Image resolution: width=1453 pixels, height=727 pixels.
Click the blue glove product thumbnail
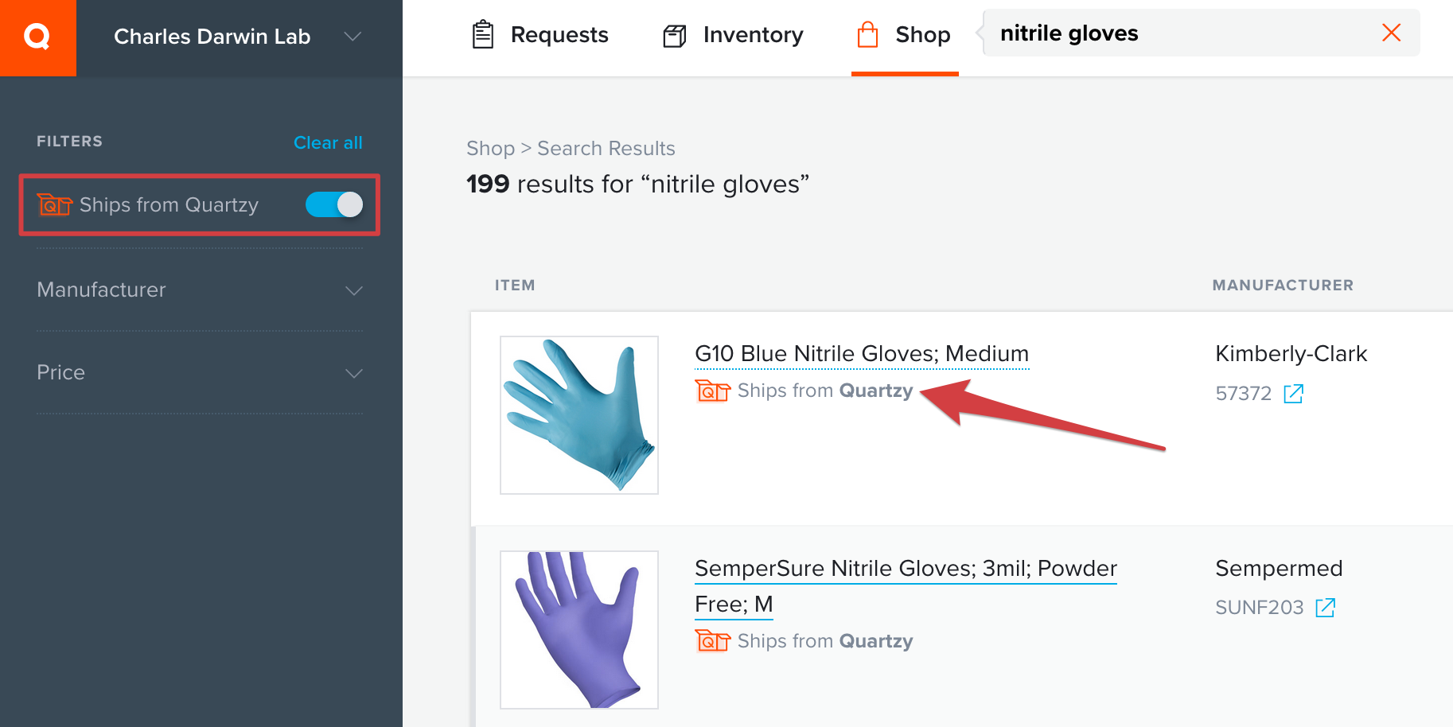point(579,415)
